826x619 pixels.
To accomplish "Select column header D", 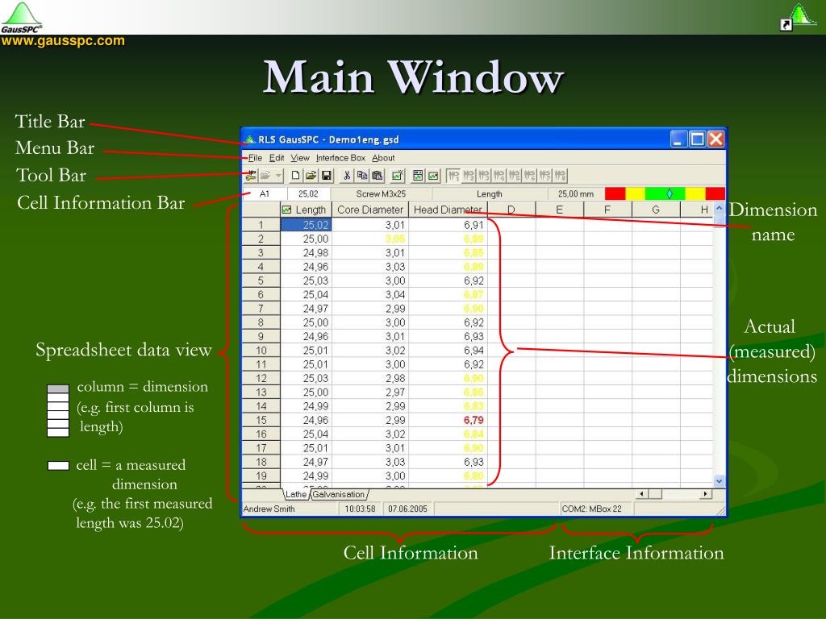I will point(511,210).
